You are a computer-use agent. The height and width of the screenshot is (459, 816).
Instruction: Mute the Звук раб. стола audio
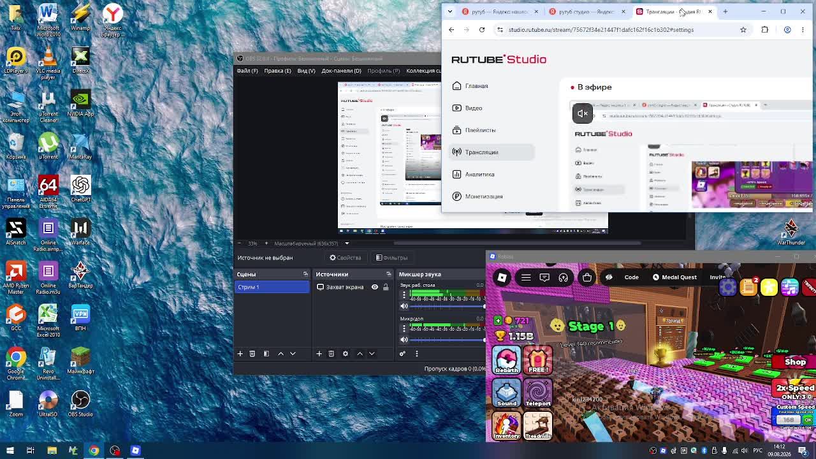click(x=404, y=306)
